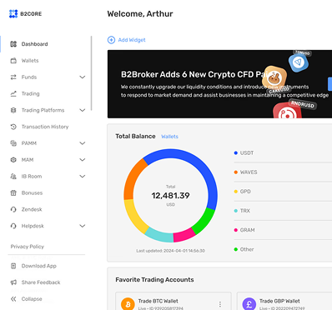Click the 12,481.39 total balance value
Screen dimensions: 332x310
pyautogui.click(x=170, y=196)
